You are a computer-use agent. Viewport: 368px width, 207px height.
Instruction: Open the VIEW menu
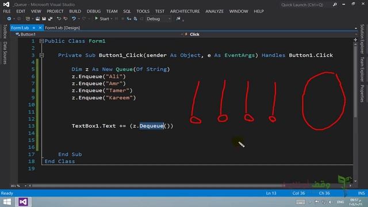pyautogui.click(x=36, y=11)
